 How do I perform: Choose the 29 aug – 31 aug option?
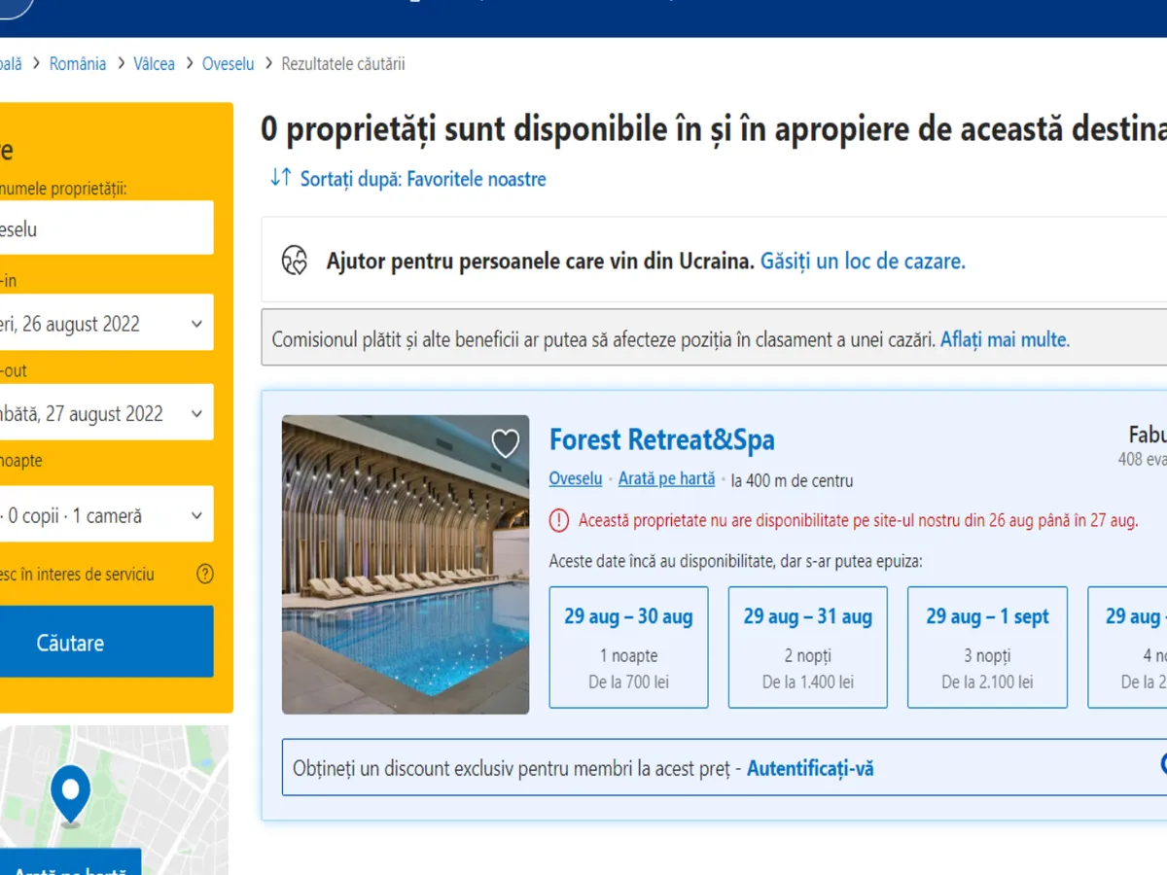click(x=807, y=647)
